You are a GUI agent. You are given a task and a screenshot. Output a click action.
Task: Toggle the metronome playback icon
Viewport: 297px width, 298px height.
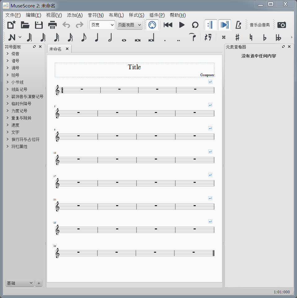point(238,25)
